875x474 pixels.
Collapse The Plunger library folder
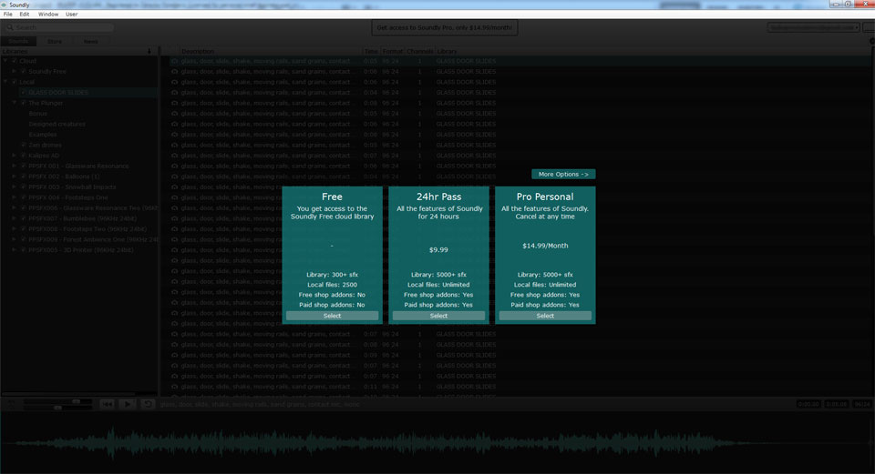(14, 103)
